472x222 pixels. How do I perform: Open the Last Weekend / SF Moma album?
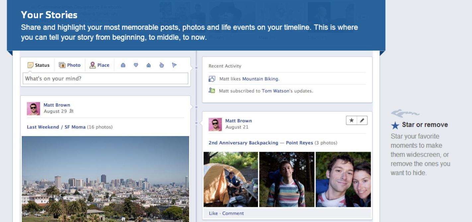click(56, 127)
